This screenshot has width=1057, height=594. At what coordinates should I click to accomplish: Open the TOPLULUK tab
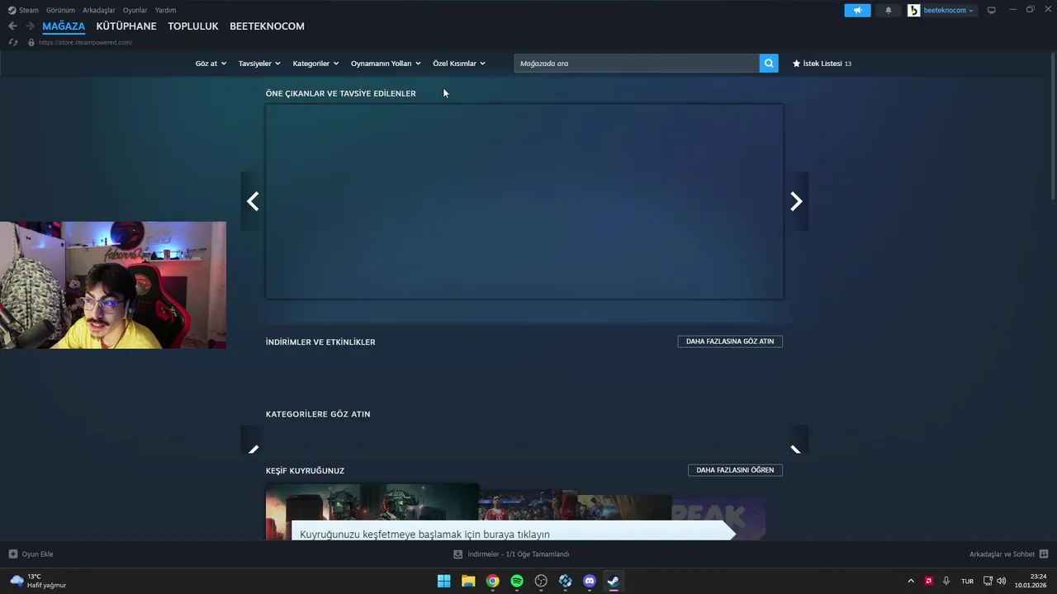click(x=193, y=26)
